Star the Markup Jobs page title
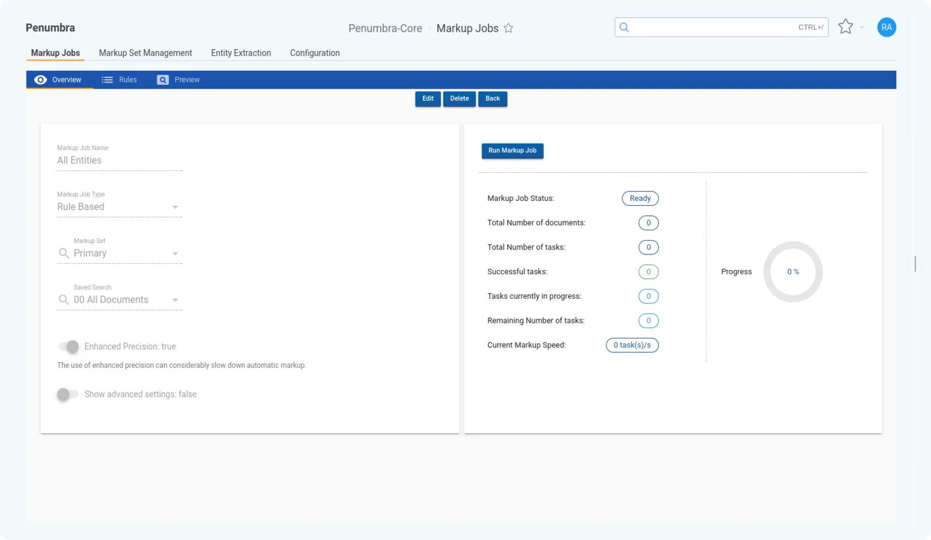This screenshot has height=540, width=931. 508,28
